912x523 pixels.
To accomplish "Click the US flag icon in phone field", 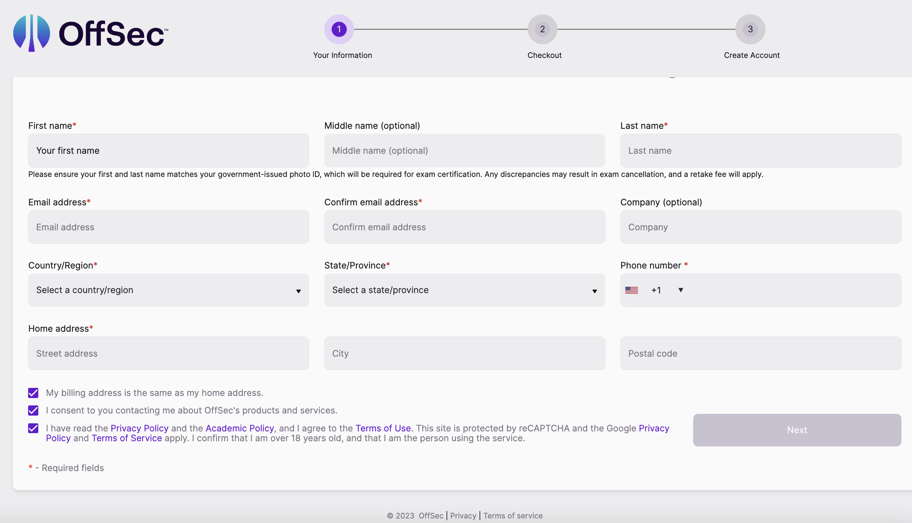I will 632,290.
